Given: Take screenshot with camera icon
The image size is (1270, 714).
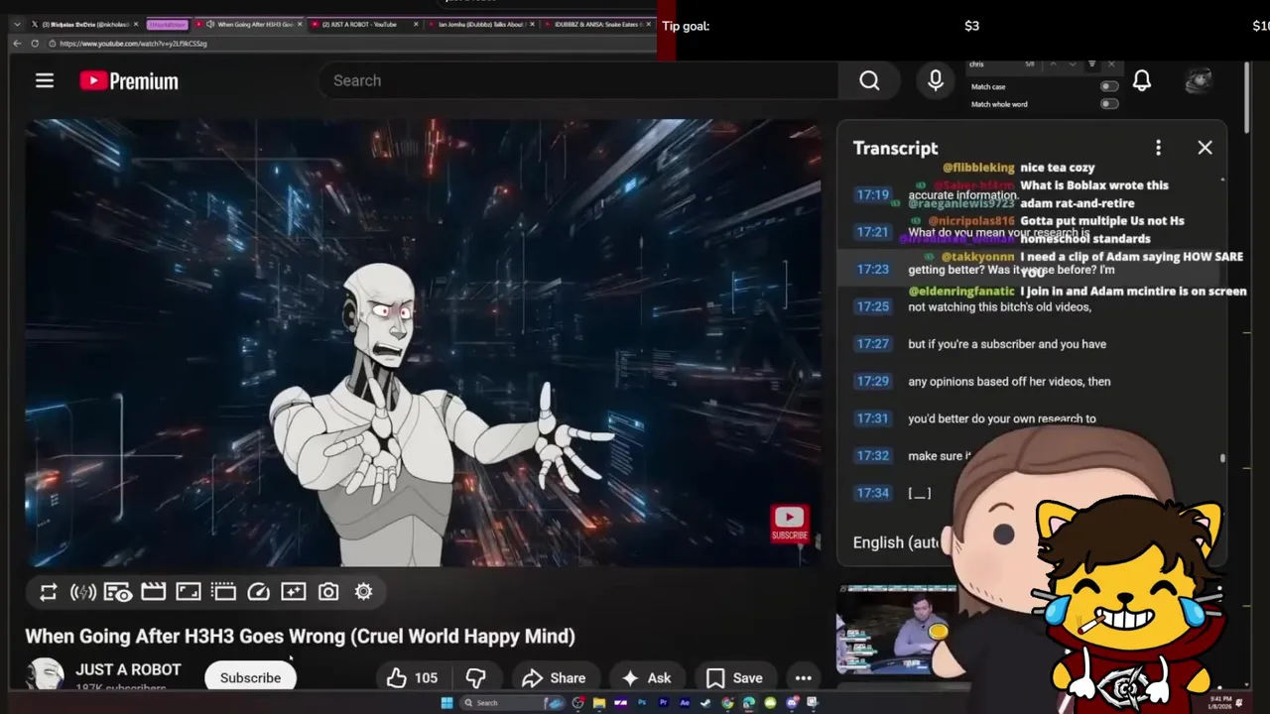Looking at the screenshot, I should [328, 592].
